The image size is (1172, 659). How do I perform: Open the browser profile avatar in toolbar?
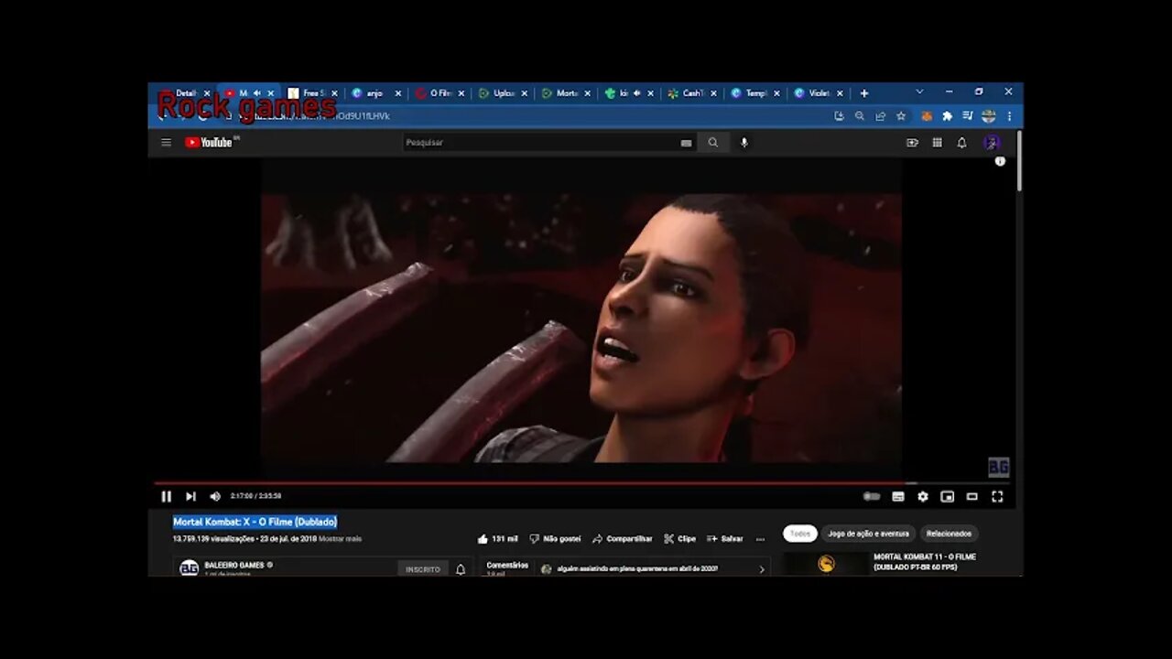coord(988,116)
